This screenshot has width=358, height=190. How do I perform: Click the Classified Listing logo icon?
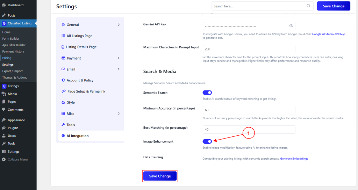click(x=4, y=23)
